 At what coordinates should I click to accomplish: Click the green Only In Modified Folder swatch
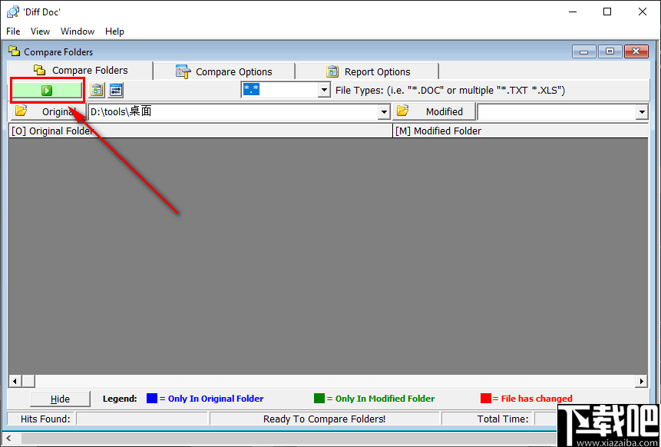(319, 399)
